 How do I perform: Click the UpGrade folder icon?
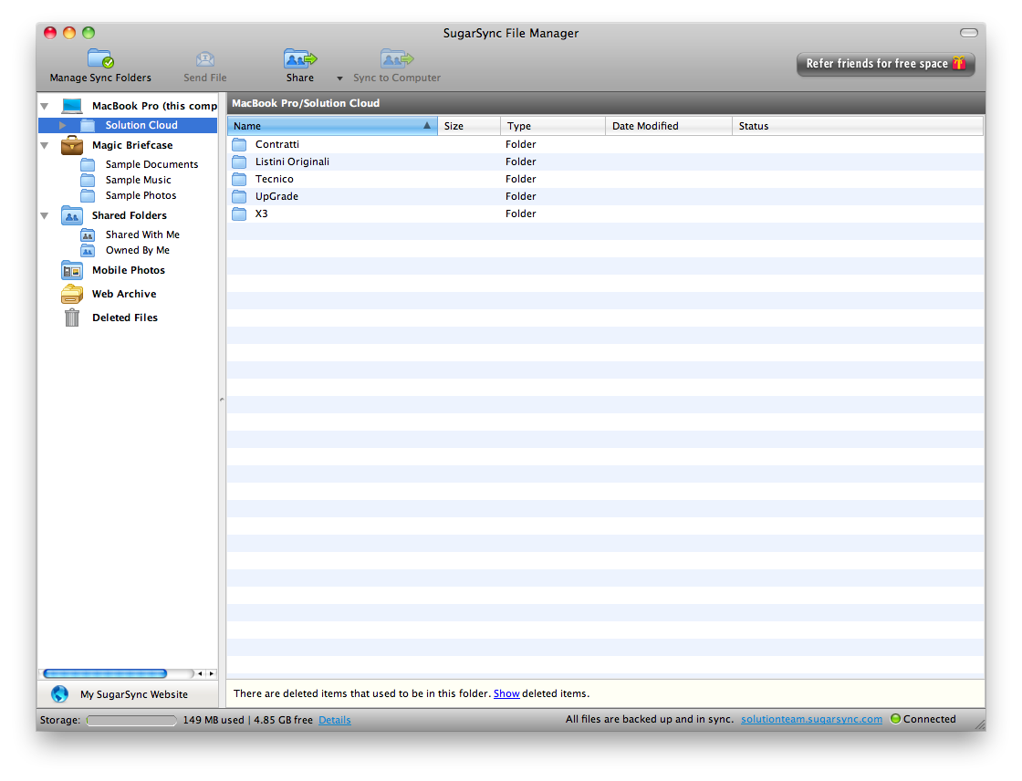tap(239, 196)
